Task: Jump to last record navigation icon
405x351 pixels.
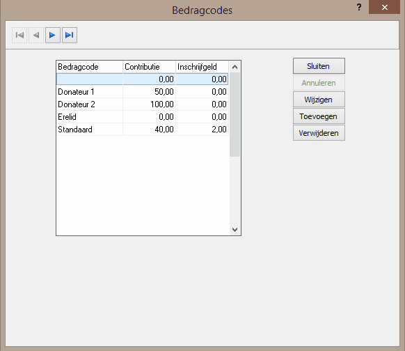Action: 70,35
